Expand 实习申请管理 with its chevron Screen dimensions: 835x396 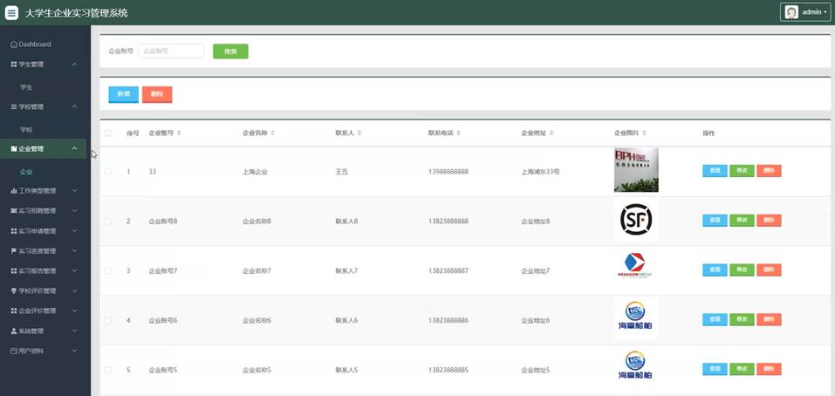point(74,231)
